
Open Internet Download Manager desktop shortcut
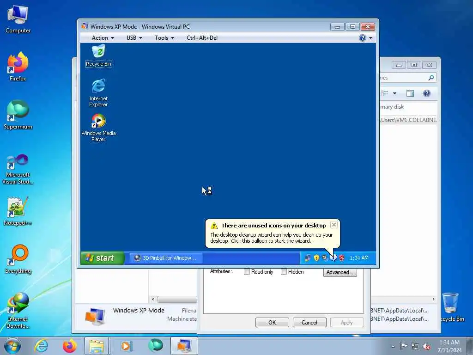coord(18,310)
